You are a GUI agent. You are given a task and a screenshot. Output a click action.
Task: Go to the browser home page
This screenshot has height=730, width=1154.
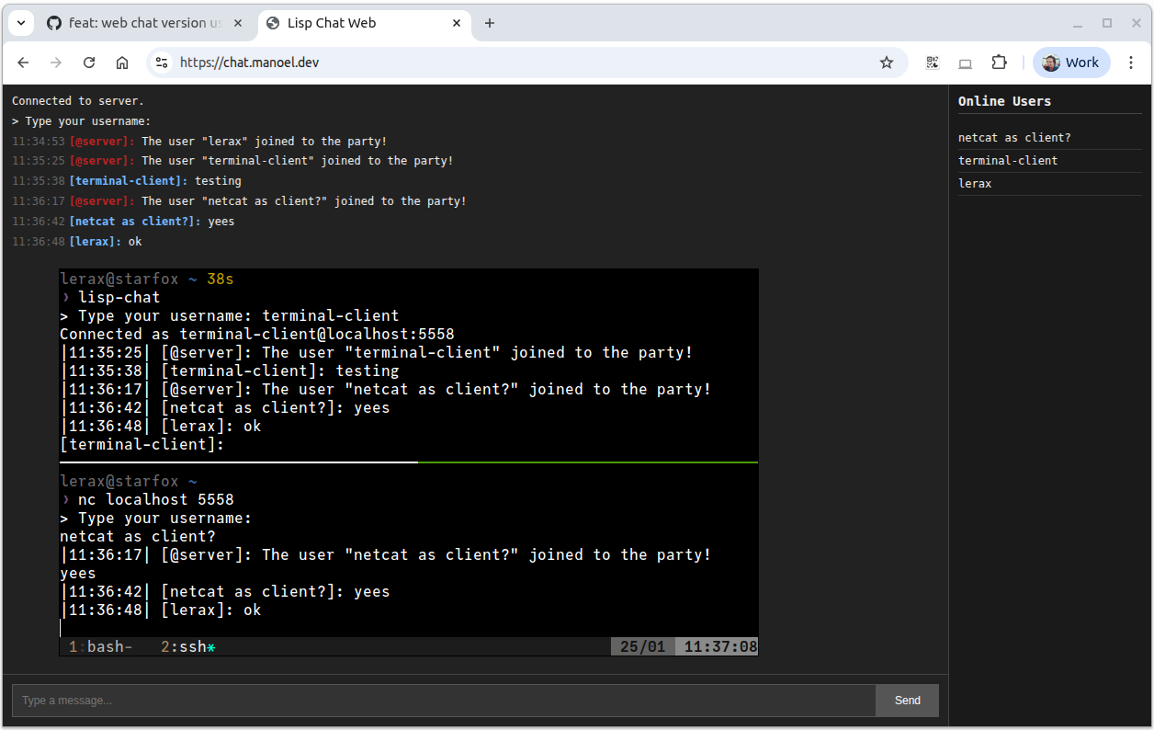[x=122, y=63]
